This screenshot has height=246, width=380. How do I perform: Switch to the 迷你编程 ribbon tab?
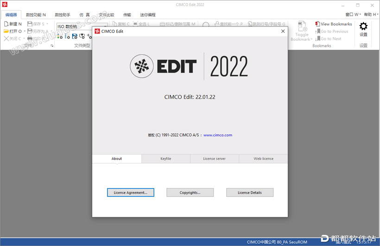point(147,15)
